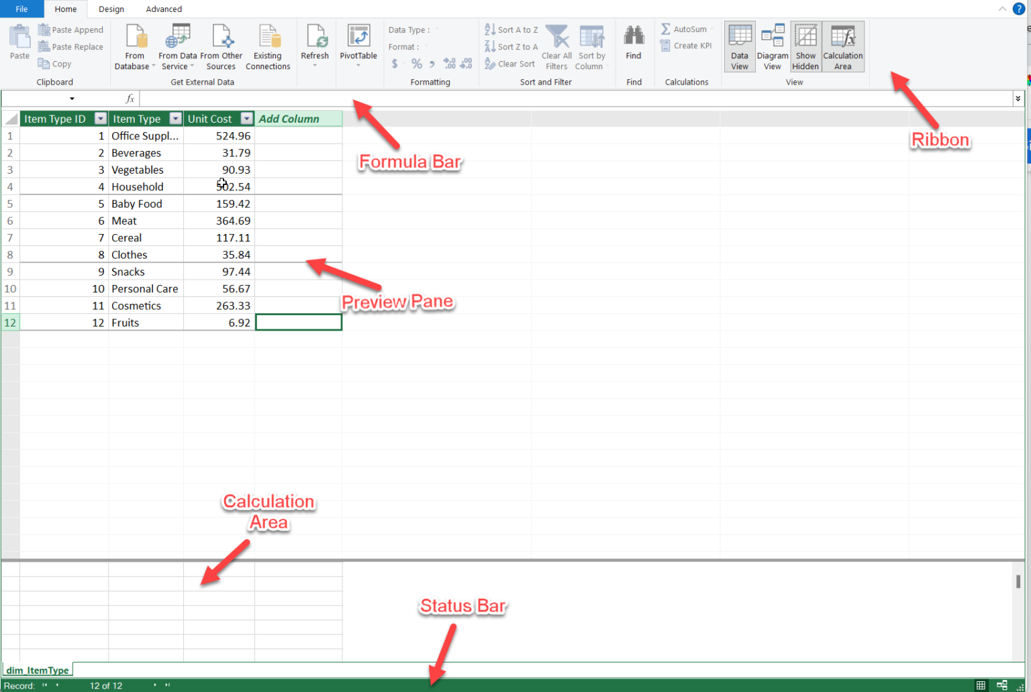Image resolution: width=1031 pixels, height=692 pixels.
Task: Select Diagram View on the status bar
Action: tap(1001, 685)
